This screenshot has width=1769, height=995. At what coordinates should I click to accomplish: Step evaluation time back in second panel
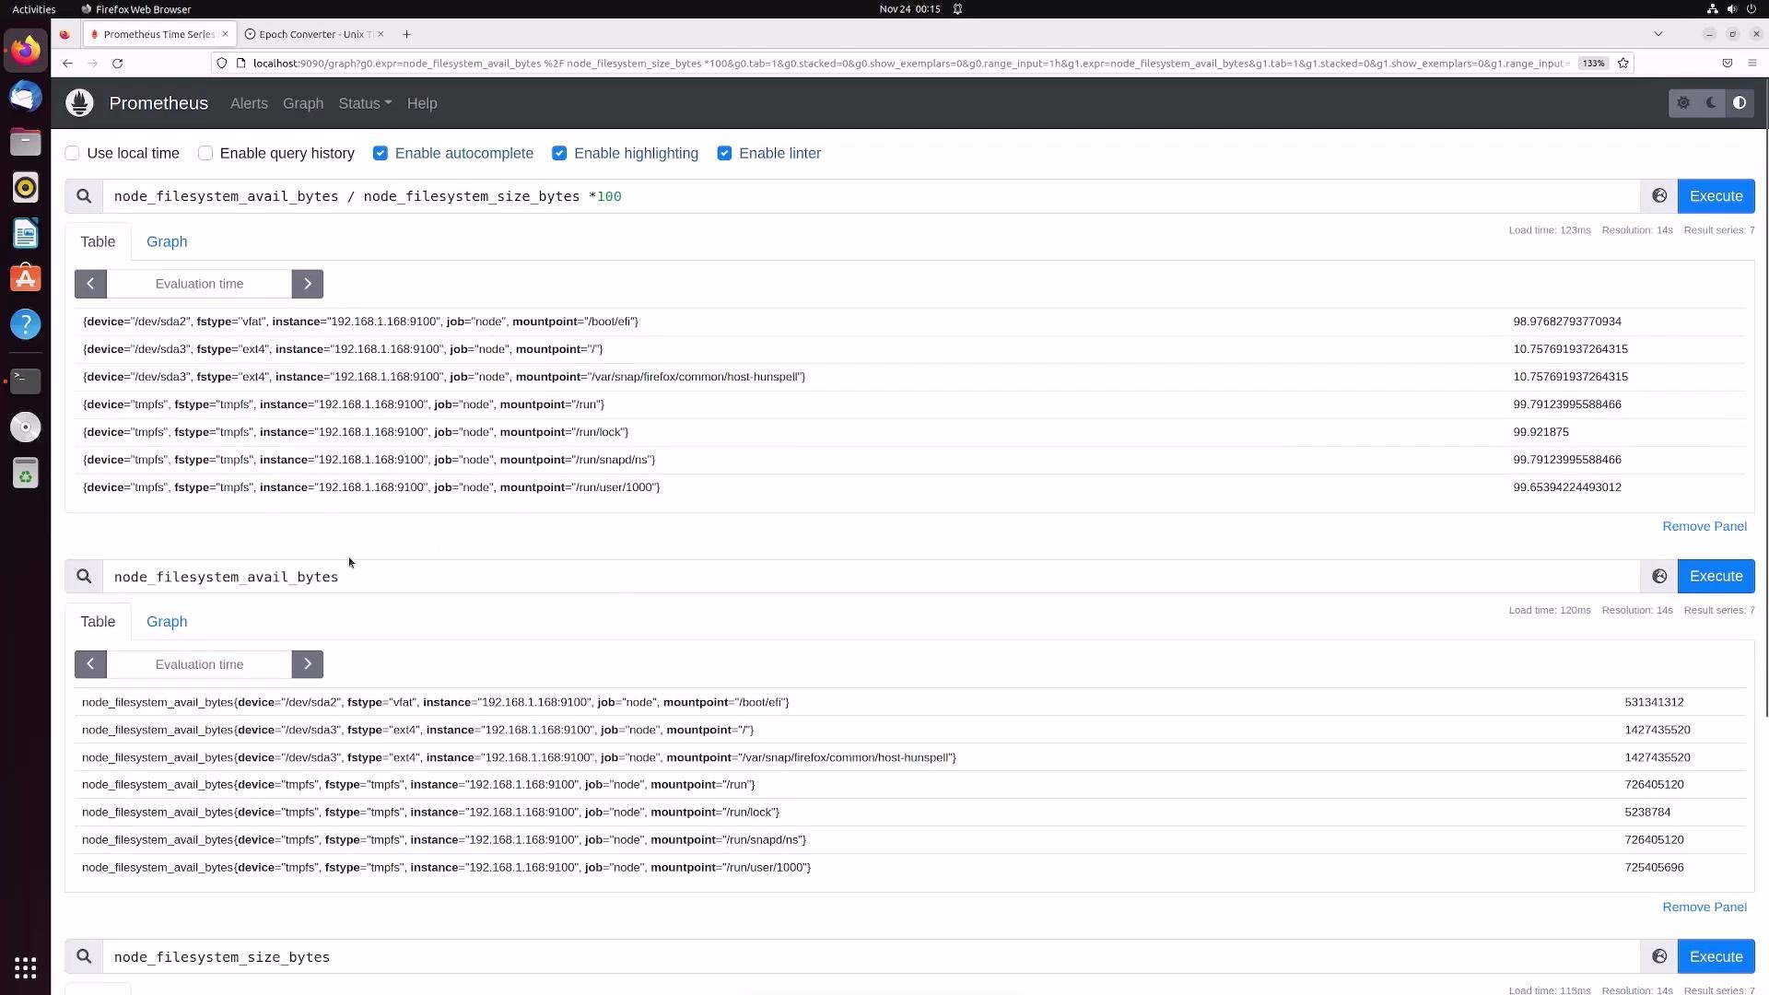click(x=90, y=664)
